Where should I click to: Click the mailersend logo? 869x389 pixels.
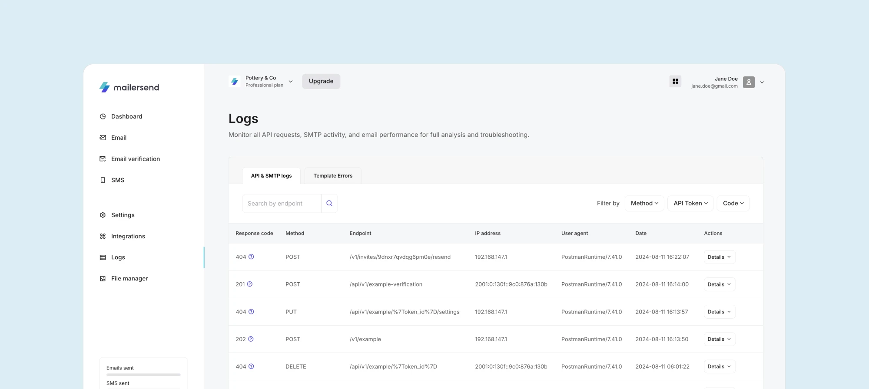[129, 87]
